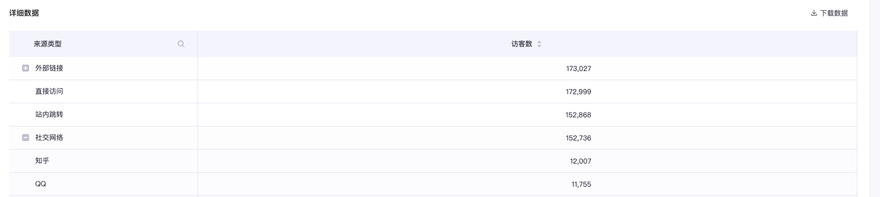The width and height of the screenshot is (880, 197).
Task: Select the 站内跳转 row label
Action: [x=50, y=115]
